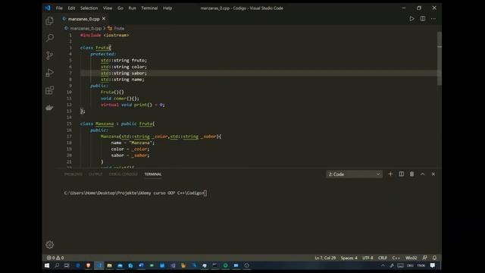The image size is (485, 273).
Task: Run the code with the play icon
Action: point(411,19)
